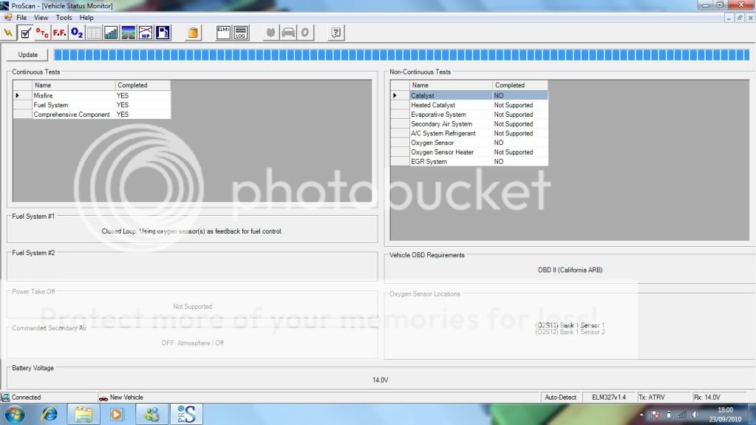Open the DTC trouble codes tool
Viewport: 756px width, 425px height.
[42, 33]
